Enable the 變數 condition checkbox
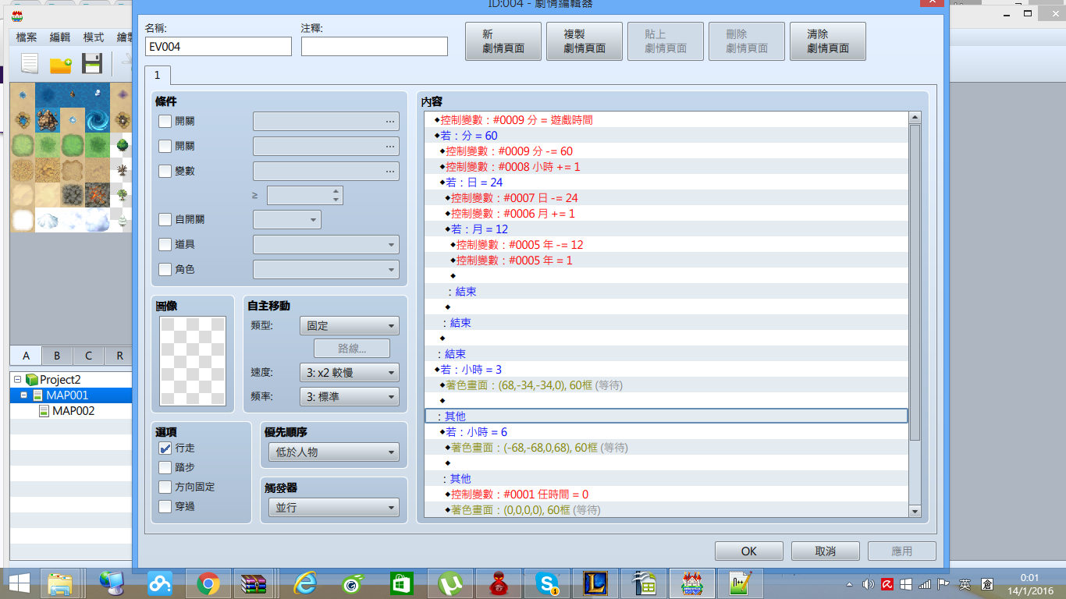This screenshot has height=599, width=1066. click(x=165, y=171)
